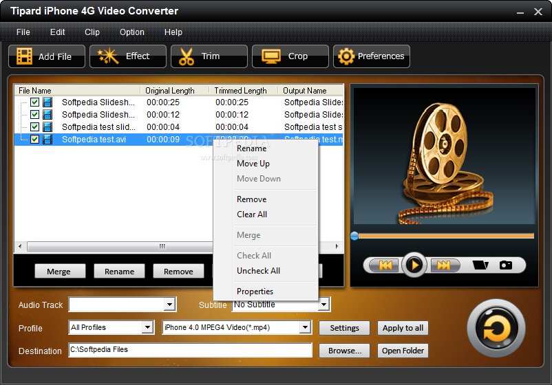Screen dimensions: 552x385
Task: Click the video preview film reel image
Action: 444,156
